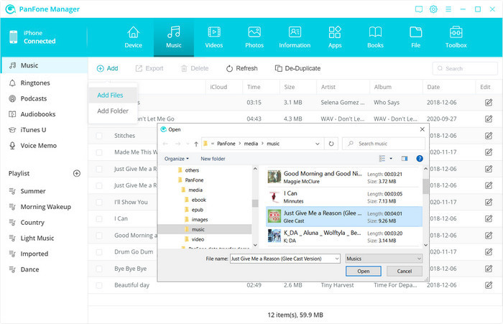Viewport: 503px width, 324px height.
Task: Open the File tab
Action: point(416,37)
